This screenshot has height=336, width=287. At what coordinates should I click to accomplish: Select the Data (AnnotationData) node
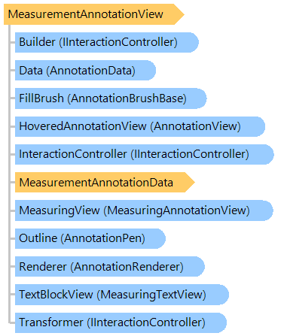tap(85, 71)
